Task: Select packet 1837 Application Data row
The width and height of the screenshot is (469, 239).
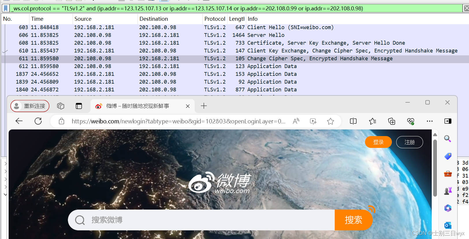Action: tap(235, 74)
